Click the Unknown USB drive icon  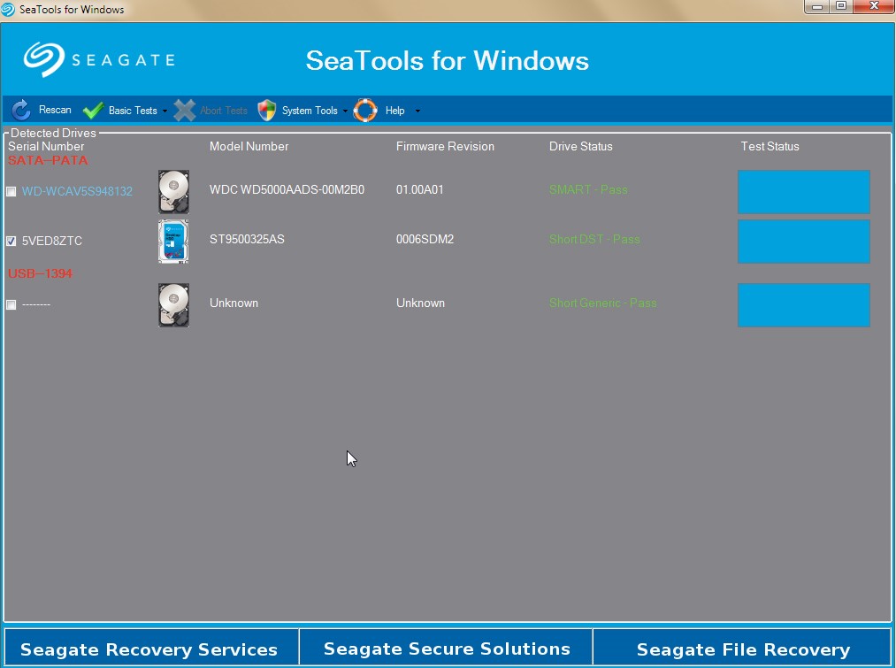(x=173, y=305)
